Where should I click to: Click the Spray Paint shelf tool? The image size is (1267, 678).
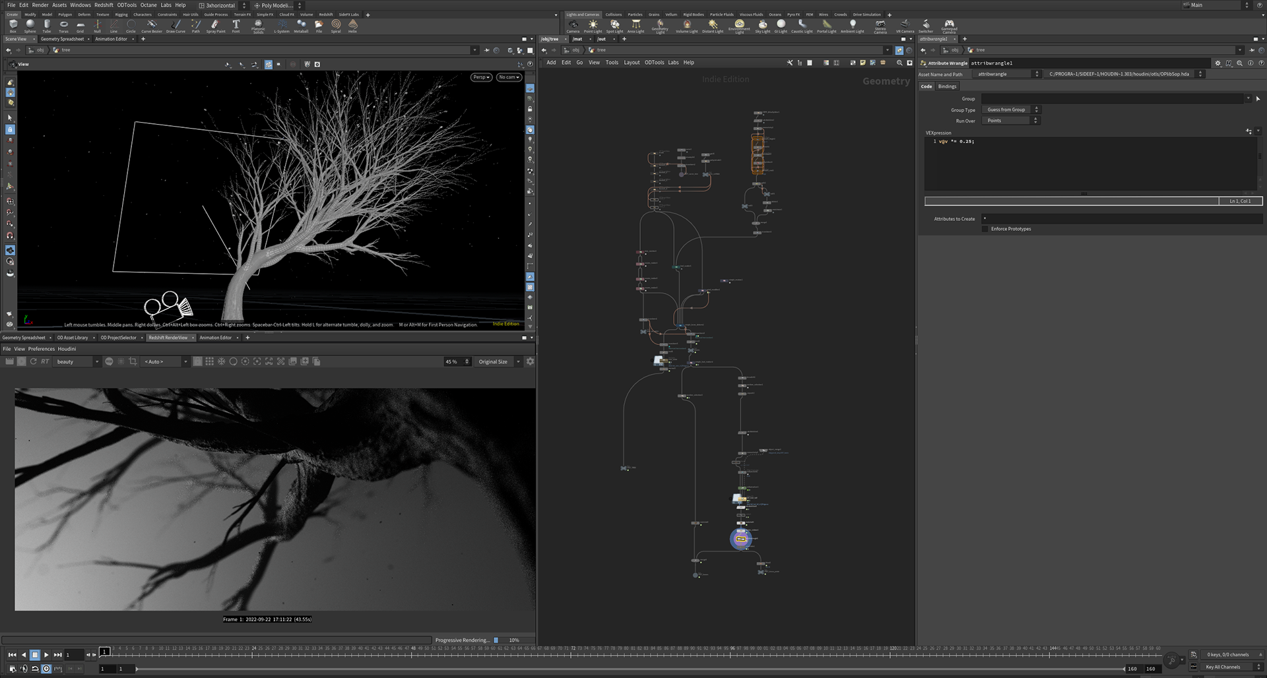pos(215,25)
